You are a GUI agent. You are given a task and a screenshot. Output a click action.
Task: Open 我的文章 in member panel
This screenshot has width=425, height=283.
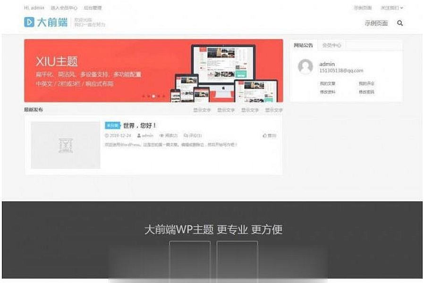[327, 83]
